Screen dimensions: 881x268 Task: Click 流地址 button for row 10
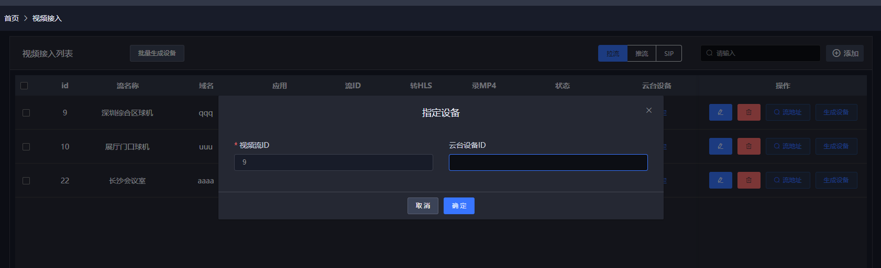coord(788,146)
